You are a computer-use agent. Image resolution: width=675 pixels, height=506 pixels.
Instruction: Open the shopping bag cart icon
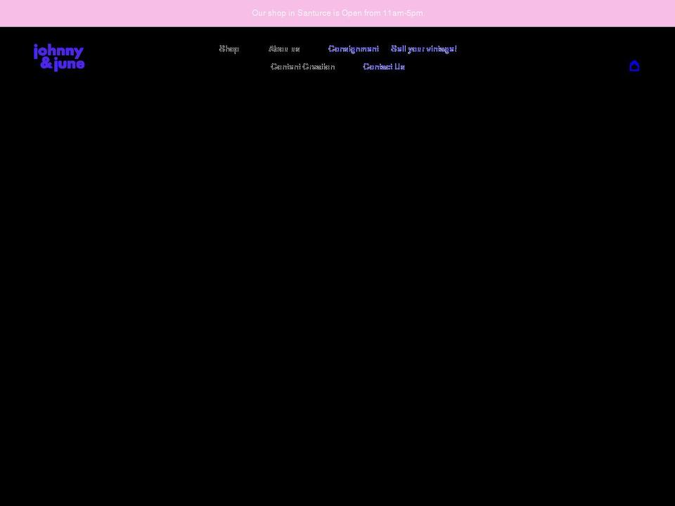coord(634,66)
